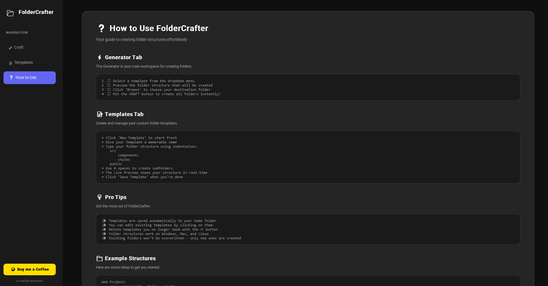This screenshot has height=286, width=548.
Task: Click the lightbulb icon beside Pro Tips
Action: click(x=100, y=197)
